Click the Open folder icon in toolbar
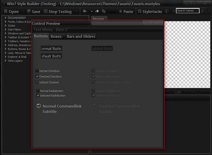 (6, 11)
